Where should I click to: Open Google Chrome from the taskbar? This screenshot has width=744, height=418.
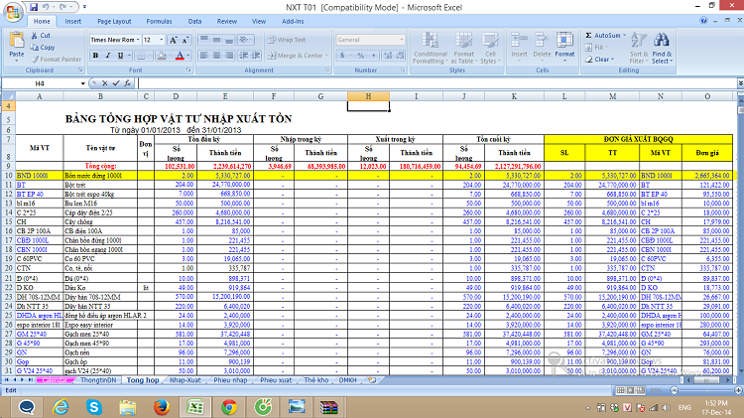click(229, 407)
